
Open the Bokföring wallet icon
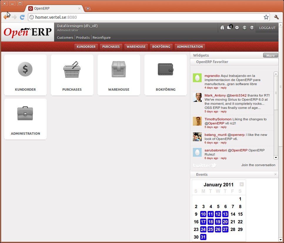166,69
